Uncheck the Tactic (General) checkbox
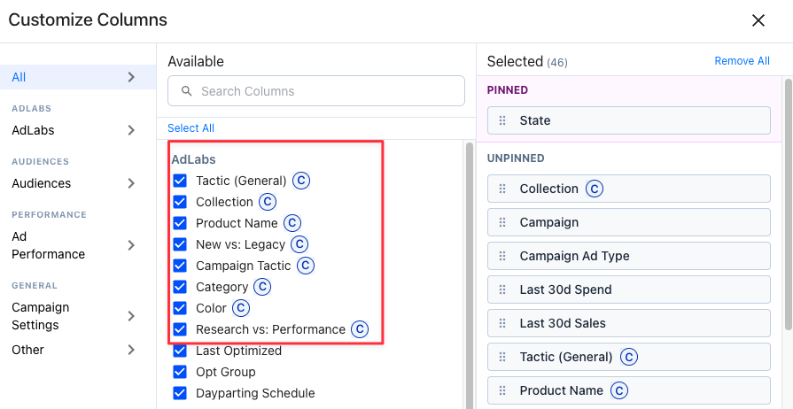This screenshot has height=409, width=793. pos(180,181)
